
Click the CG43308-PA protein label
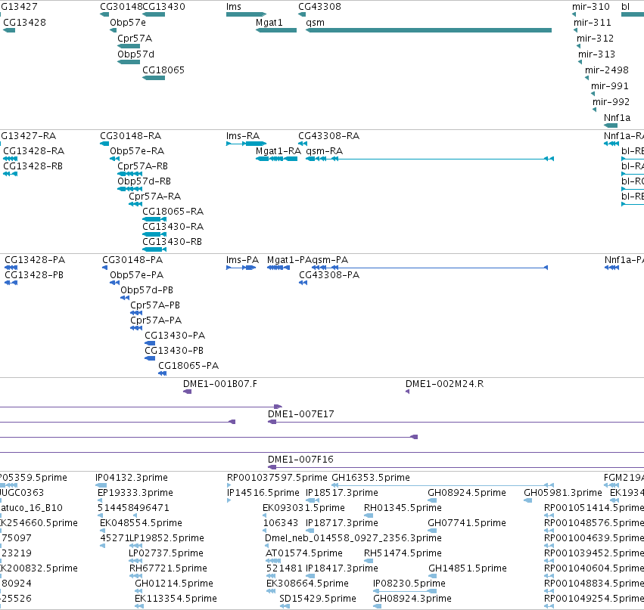coord(329,275)
